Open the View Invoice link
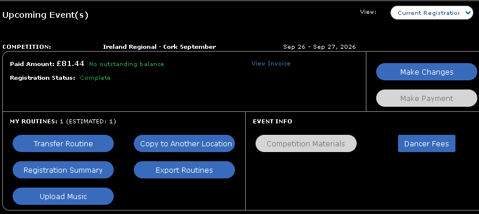This screenshot has height=214, width=479. 271,64
